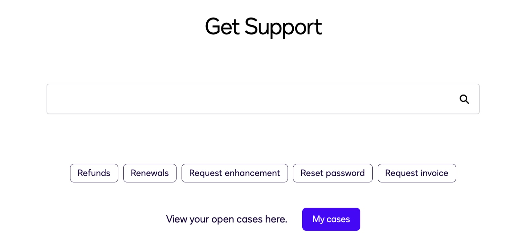Click the Get Support heading
Image resolution: width=506 pixels, height=244 pixels.
(263, 27)
